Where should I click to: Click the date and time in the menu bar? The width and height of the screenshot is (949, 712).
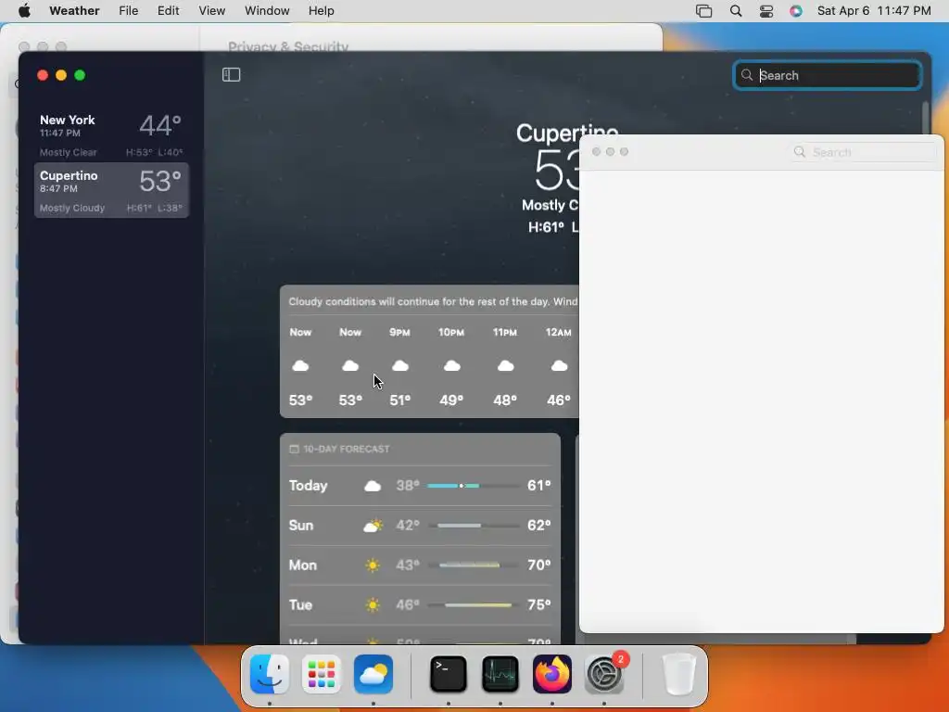tap(873, 10)
